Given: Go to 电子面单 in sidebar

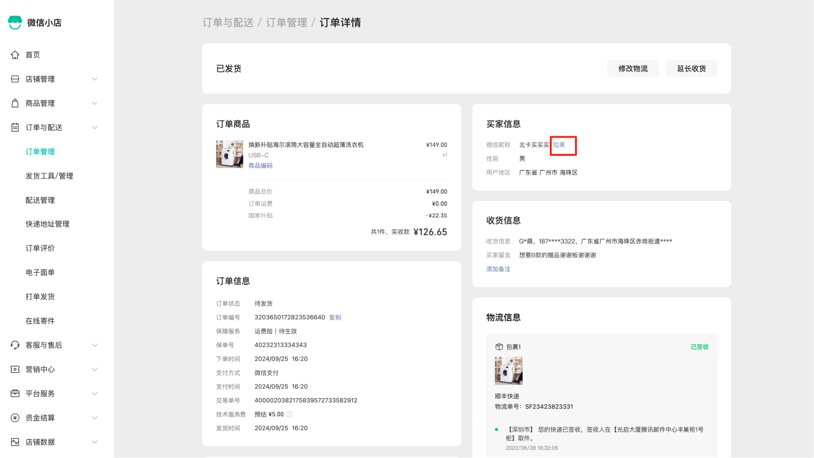Looking at the screenshot, I should click(40, 272).
